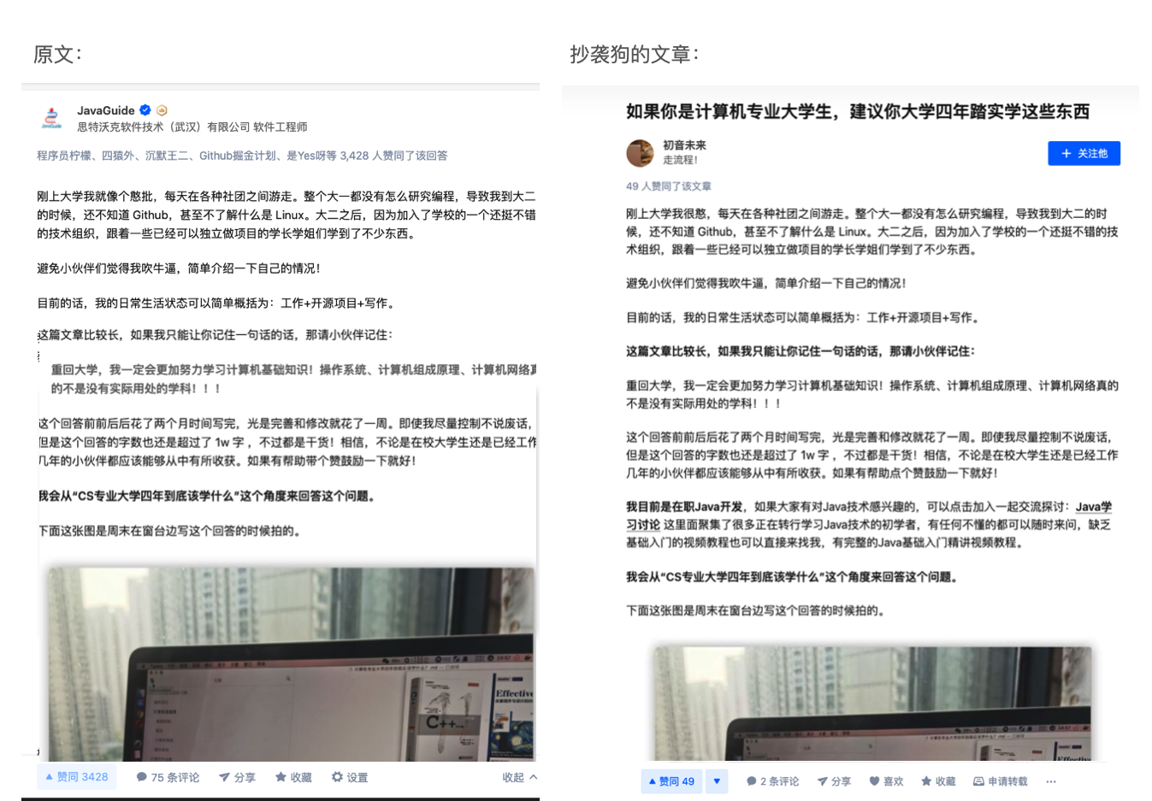This screenshot has width=1152, height=801.
Task: Click the JavaGuide author avatar
Action: point(52,118)
